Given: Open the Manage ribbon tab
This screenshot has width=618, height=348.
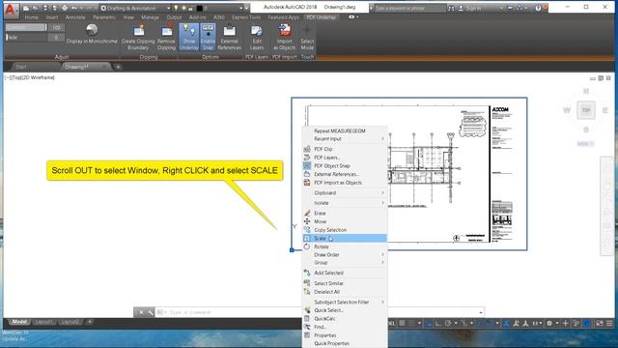Looking at the screenshot, I should point(150,17).
